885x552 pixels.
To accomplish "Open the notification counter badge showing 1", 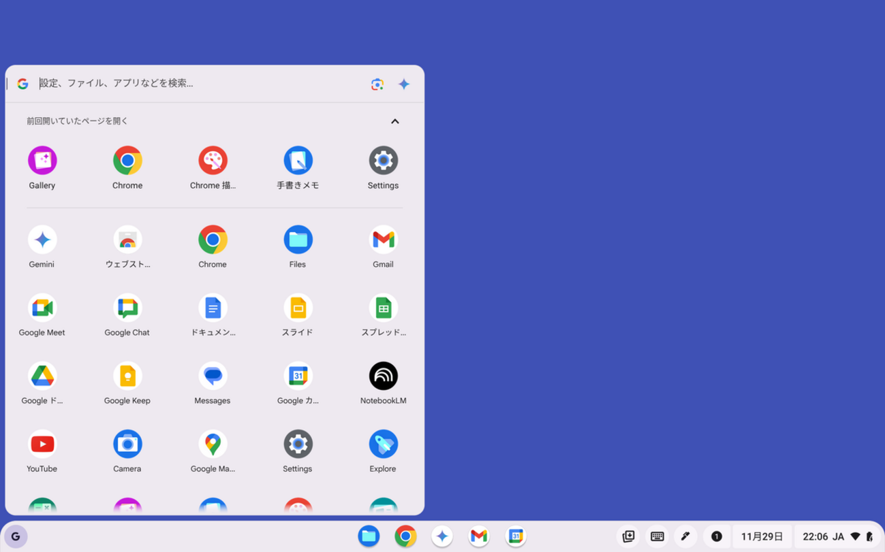I will (x=716, y=536).
